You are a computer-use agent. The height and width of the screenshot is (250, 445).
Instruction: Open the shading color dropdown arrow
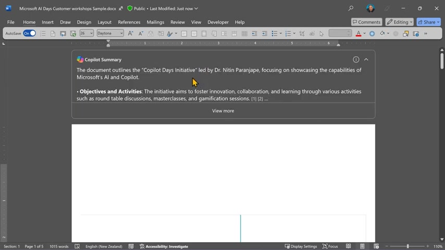[x=388, y=33]
